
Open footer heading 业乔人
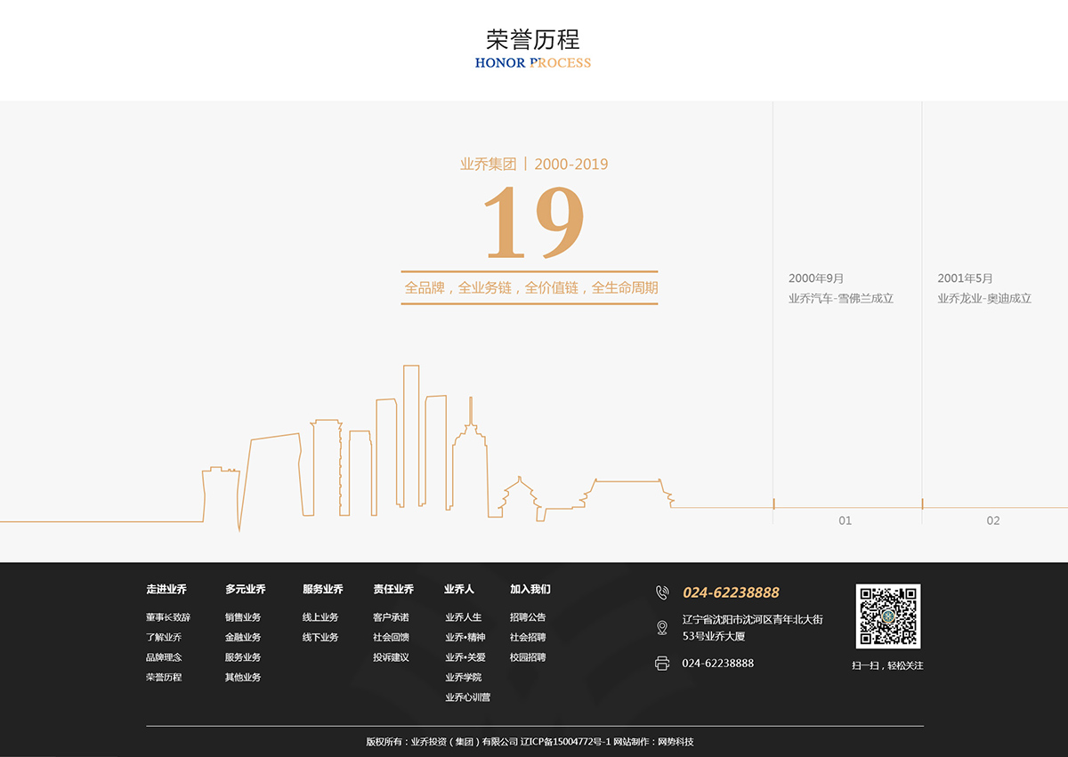459,589
